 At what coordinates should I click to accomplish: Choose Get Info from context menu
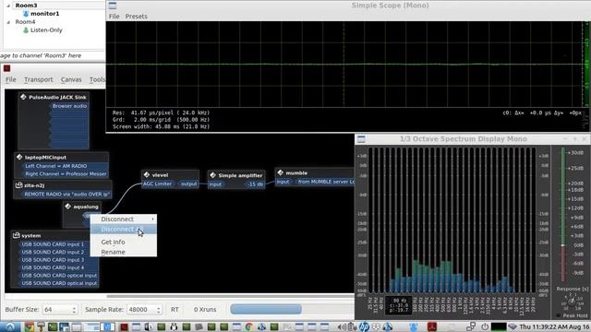point(124,242)
